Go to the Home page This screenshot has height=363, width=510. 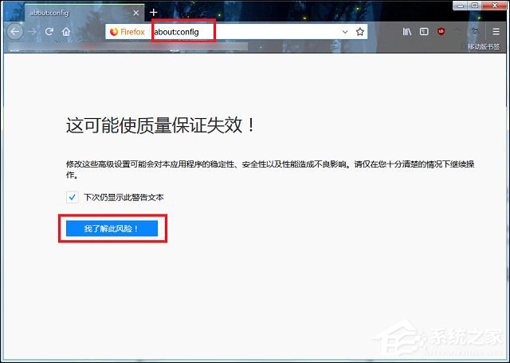pyautogui.click(x=67, y=32)
